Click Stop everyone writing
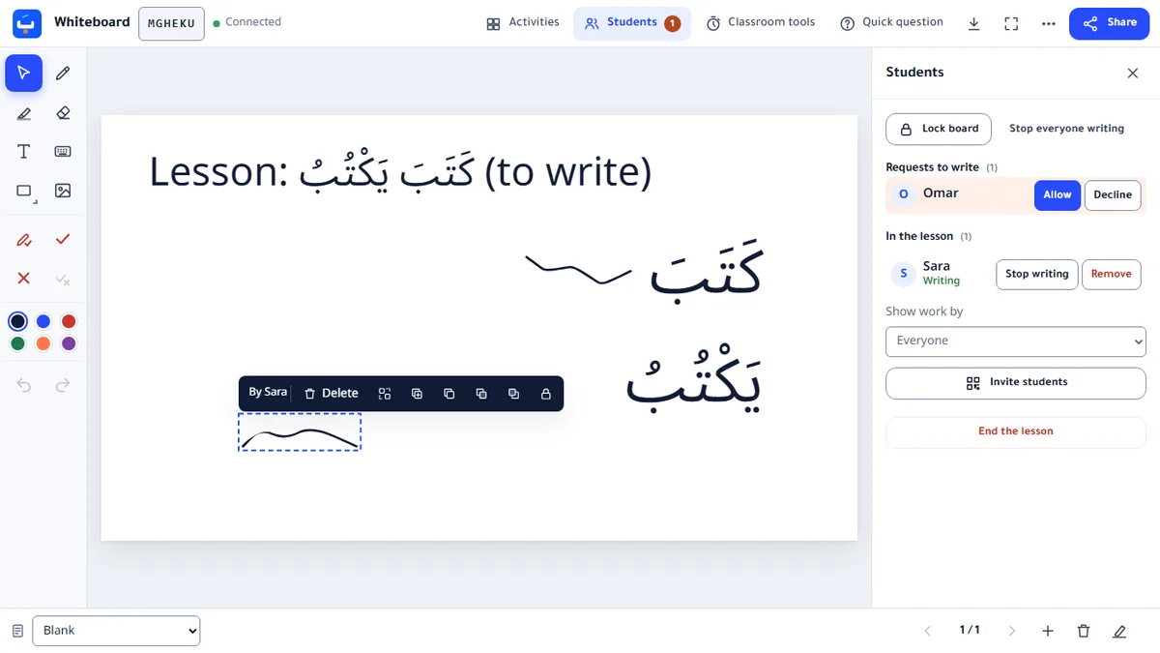This screenshot has width=1160, height=653. click(x=1066, y=129)
